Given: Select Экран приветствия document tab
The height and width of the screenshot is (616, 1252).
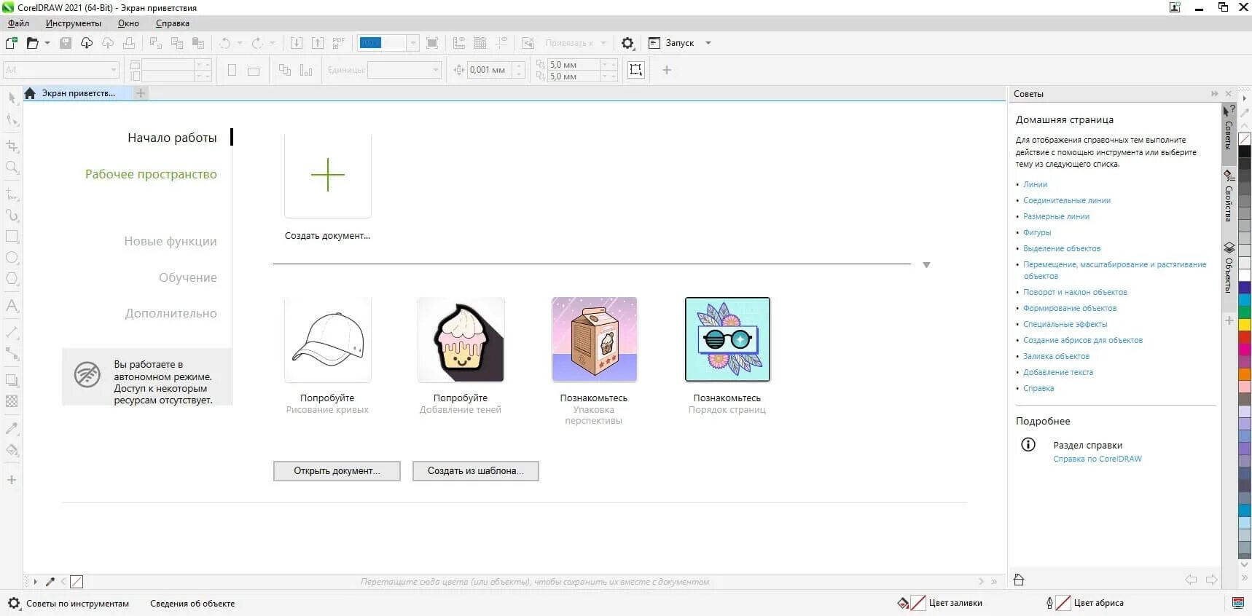Looking at the screenshot, I should [x=78, y=93].
